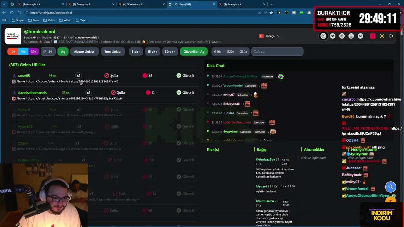Open the Yayın bookmarks folder
The image size is (404, 227).
click(x=81, y=20)
